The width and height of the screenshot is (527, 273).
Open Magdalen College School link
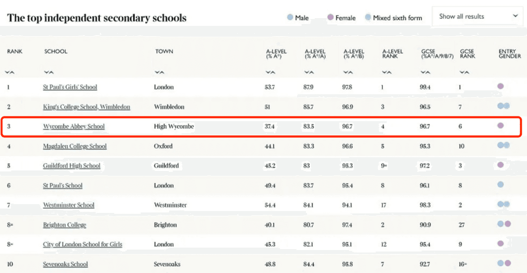pyautogui.click(x=75, y=146)
